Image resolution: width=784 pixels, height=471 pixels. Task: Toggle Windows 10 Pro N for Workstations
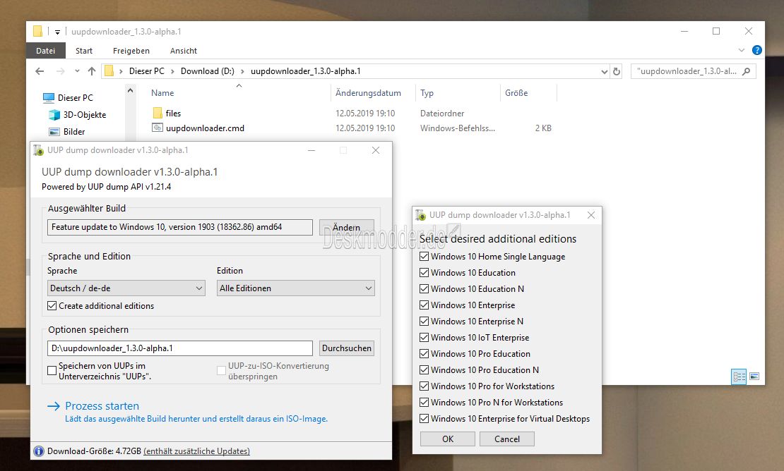pos(424,403)
